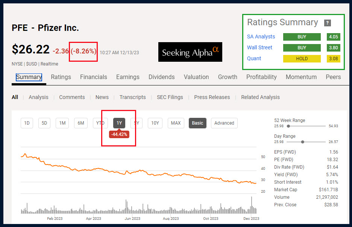Select the 1D chart range

coord(27,123)
